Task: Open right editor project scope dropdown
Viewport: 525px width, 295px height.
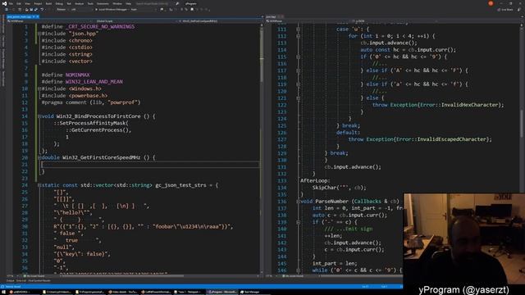Action: click(x=308, y=21)
